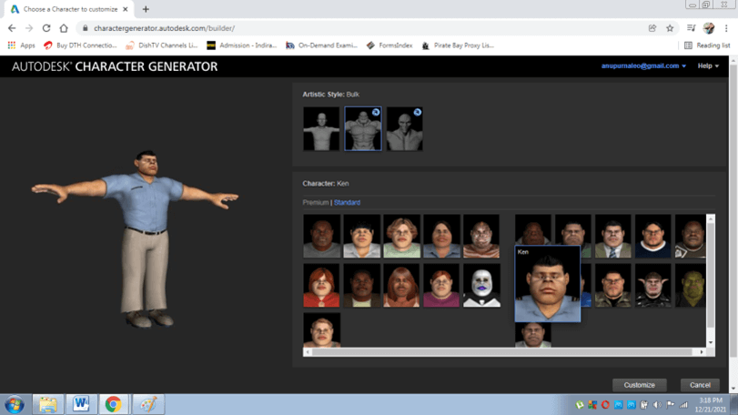Open Paint from the taskbar
This screenshot has width=738, height=415.
click(147, 404)
